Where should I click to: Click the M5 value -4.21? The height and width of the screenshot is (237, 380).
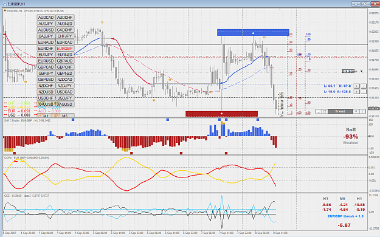(x=343, y=205)
